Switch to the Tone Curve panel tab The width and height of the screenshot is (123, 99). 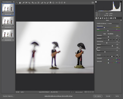point(98,18)
